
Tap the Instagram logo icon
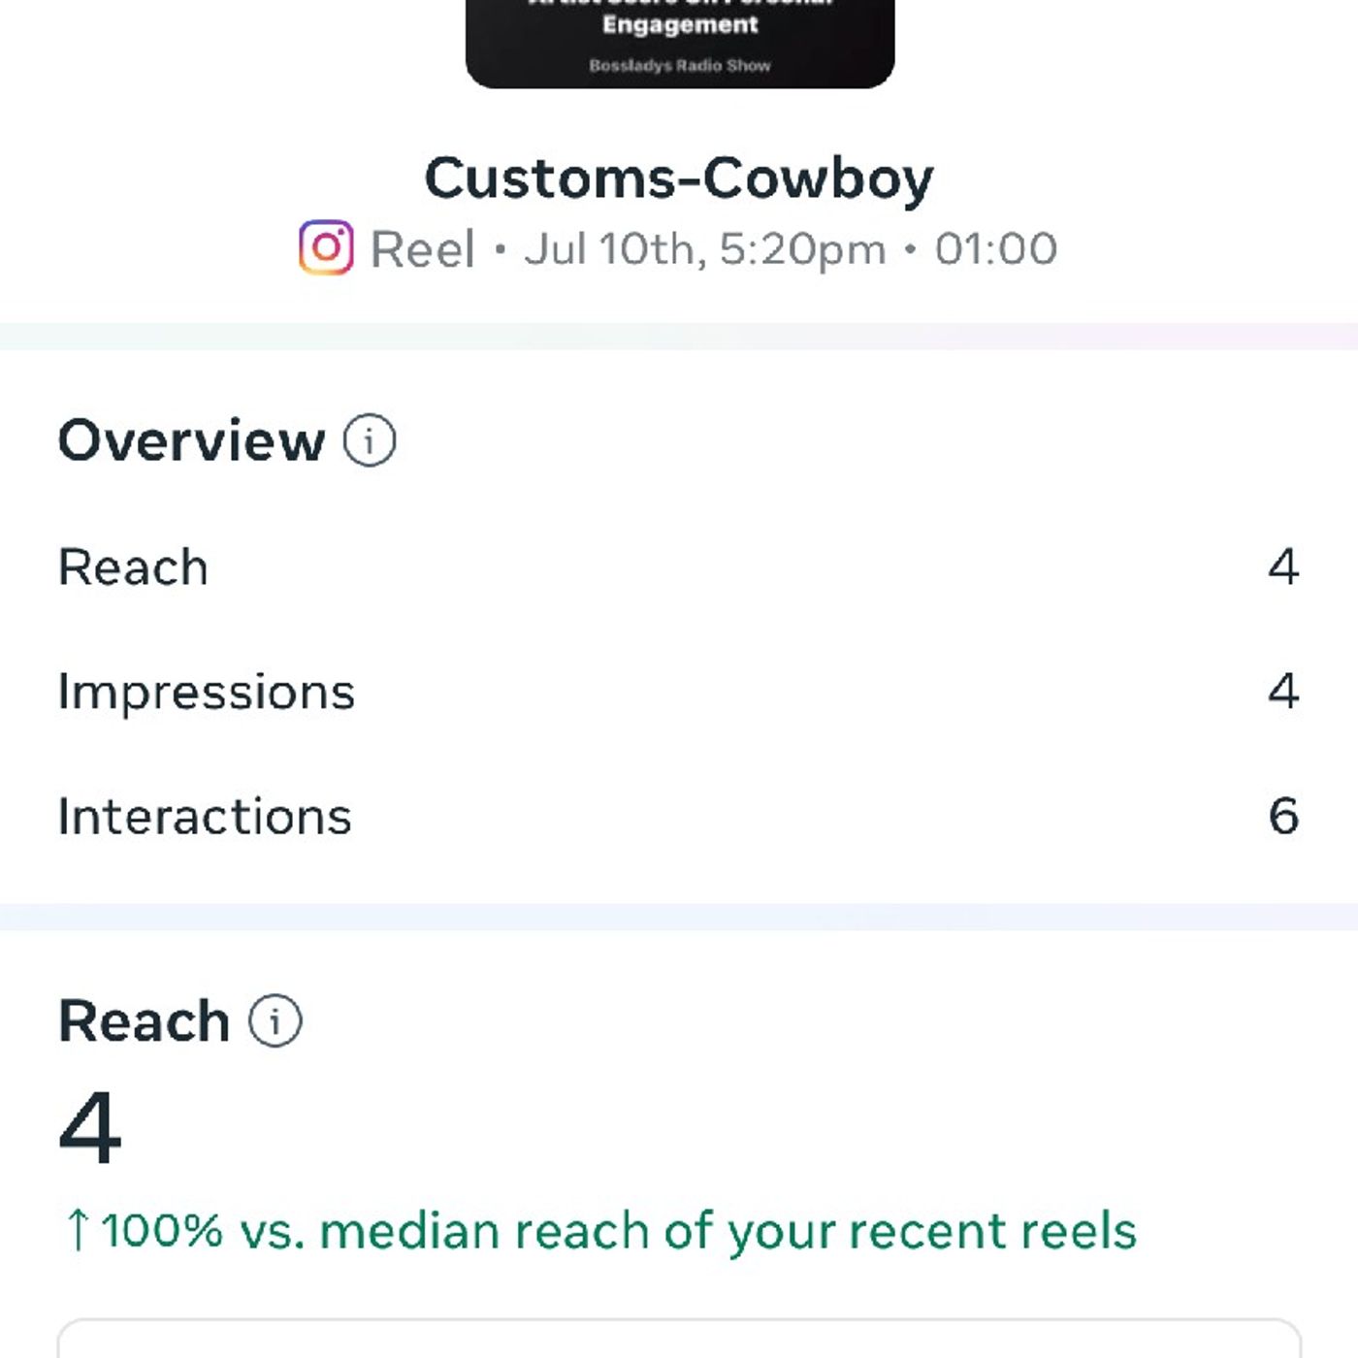click(x=326, y=247)
